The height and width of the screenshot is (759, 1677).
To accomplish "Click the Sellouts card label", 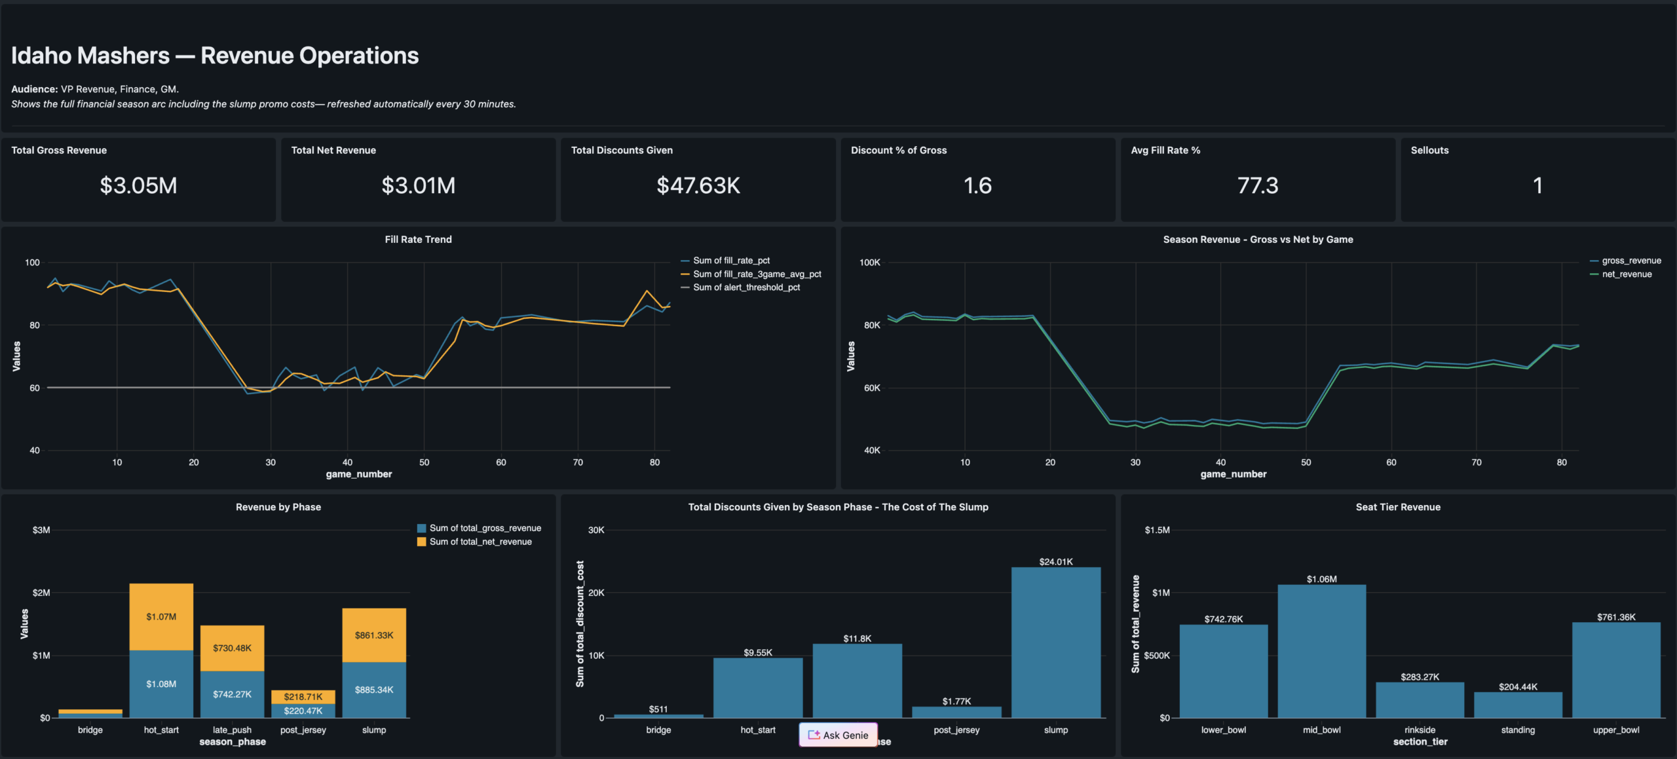I will pyautogui.click(x=1429, y=150).
